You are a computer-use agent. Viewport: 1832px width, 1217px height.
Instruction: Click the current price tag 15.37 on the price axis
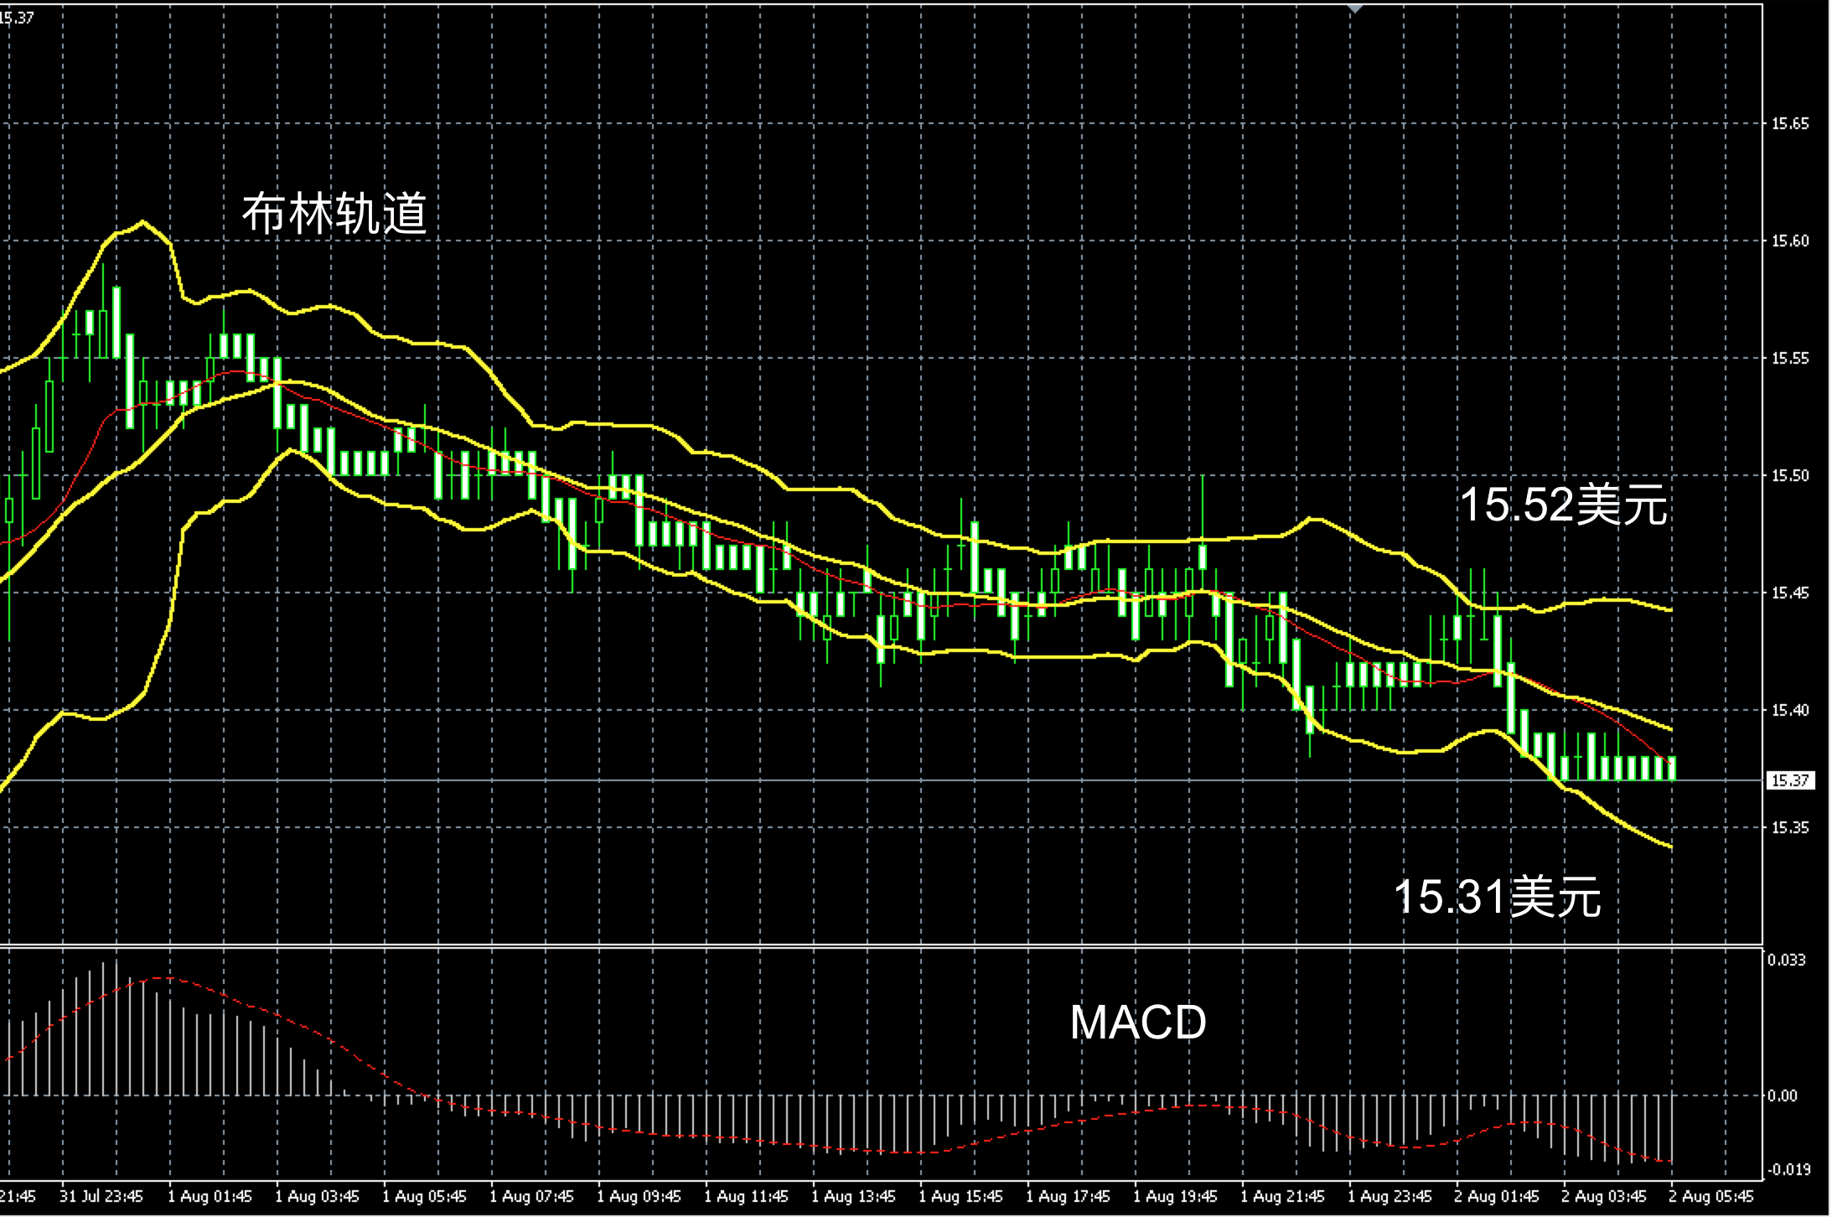[1789, 780]
